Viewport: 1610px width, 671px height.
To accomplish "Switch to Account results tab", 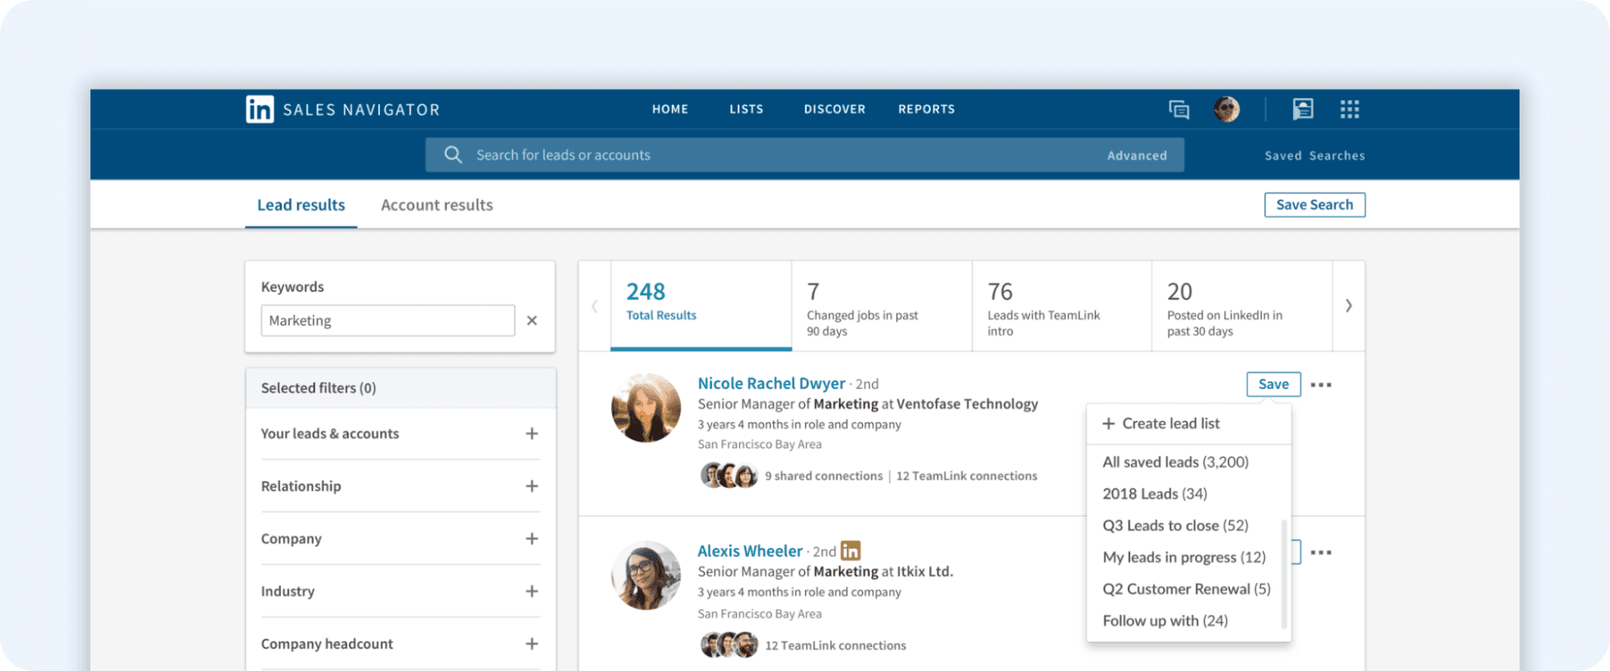I will point(437,205).
